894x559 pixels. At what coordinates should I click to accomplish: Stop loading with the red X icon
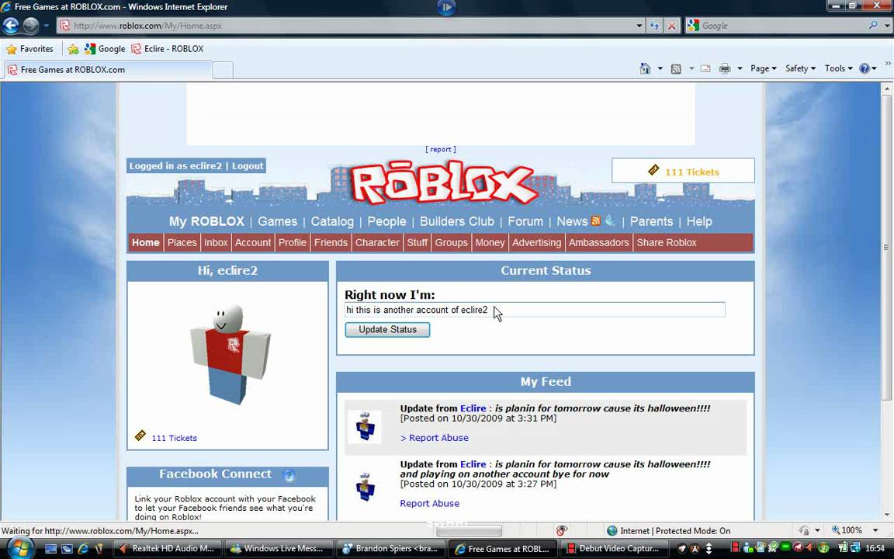pos(671,26)
